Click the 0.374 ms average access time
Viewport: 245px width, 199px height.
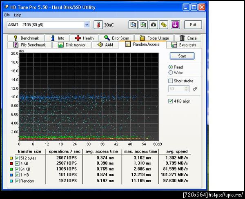(105, 158)
